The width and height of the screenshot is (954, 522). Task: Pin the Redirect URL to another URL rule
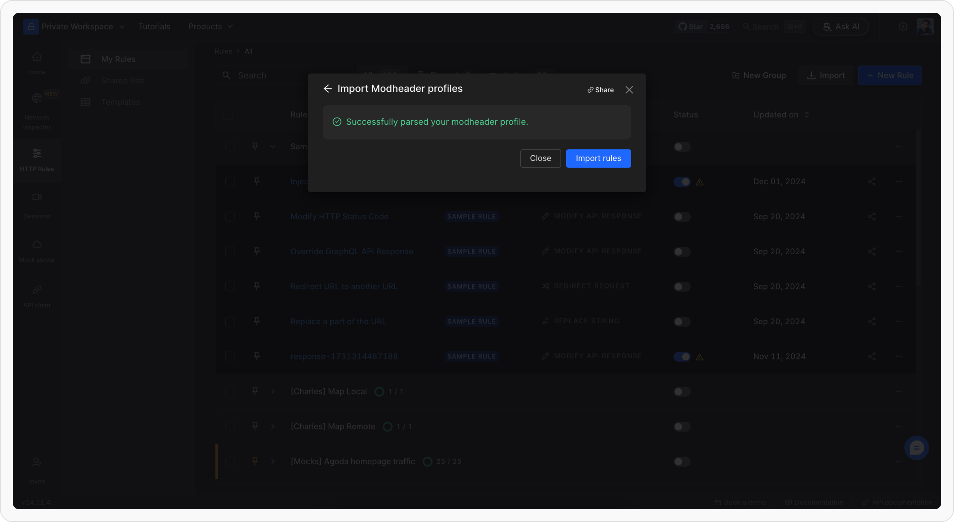pos(257,286)
